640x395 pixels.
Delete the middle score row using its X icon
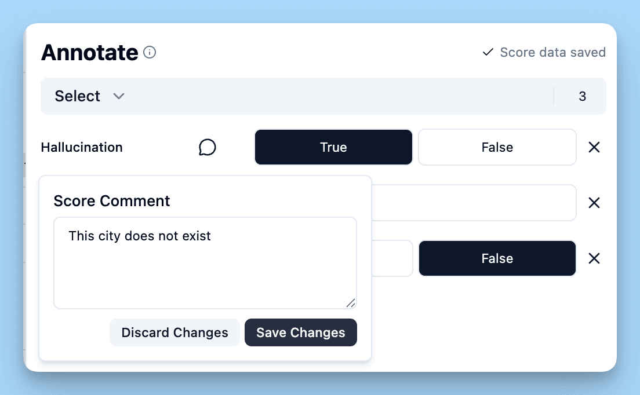[594, 203]
